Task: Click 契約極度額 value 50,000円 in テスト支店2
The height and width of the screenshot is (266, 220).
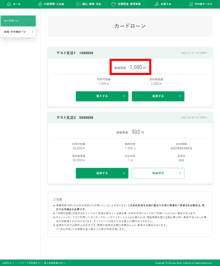Action: (79, 160)
